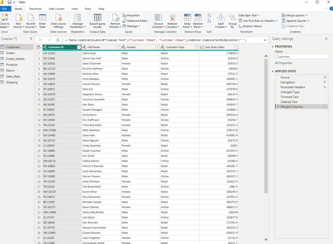Open Recent Sources icon
This screenshot has width=333, height=244.
tap(31, 17)
